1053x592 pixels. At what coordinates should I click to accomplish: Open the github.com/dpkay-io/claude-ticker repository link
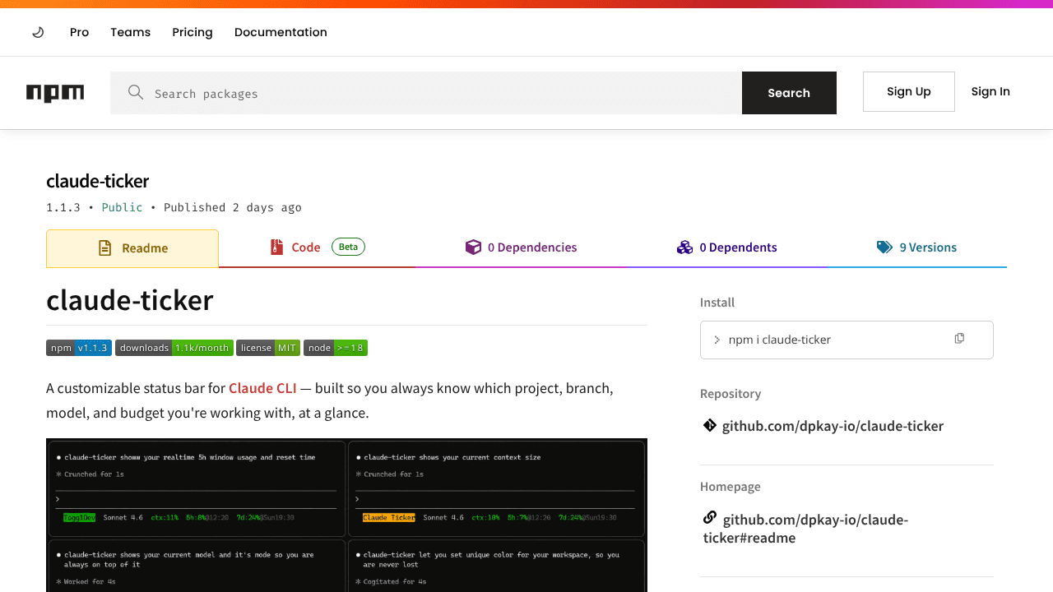pyautogui.click(x=833, y=426)
